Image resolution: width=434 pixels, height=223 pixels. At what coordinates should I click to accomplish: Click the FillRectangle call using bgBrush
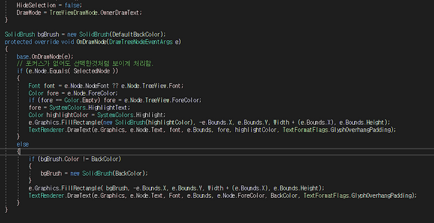pos(176,189)
